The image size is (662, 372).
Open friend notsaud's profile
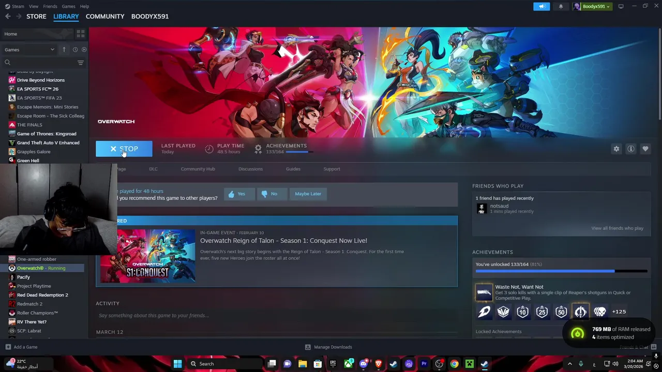click(x=499, y=206)
